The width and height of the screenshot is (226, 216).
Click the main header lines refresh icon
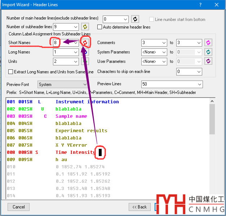[135, 19]
